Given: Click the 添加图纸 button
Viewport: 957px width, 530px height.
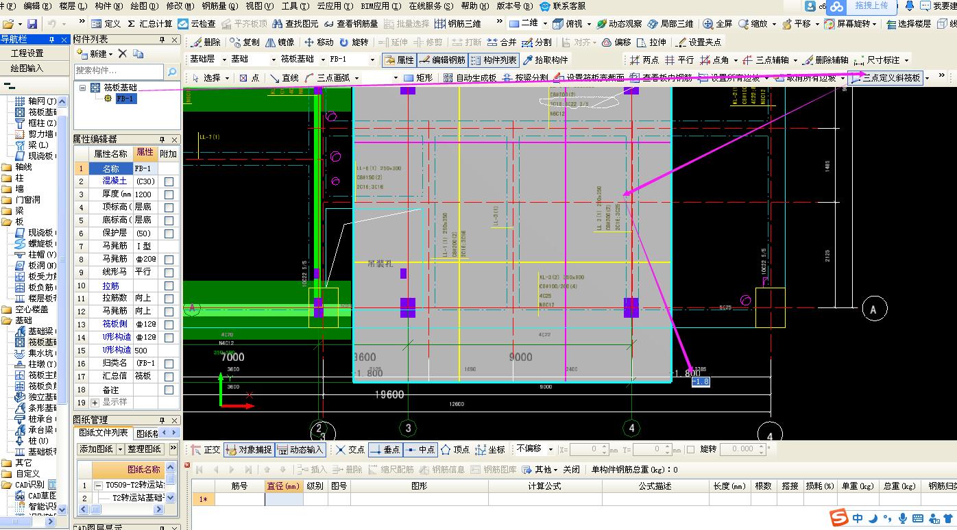Looking at the screenshot, I should pos(97,449).
